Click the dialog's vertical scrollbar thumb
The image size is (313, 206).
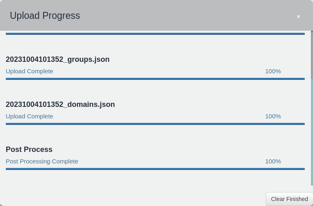click(x=312, y=55)
